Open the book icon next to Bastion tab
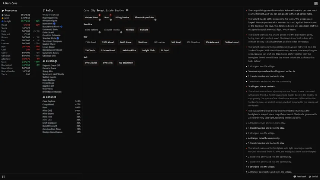Viewport: 320px width, 180px height. coord(127,10)
